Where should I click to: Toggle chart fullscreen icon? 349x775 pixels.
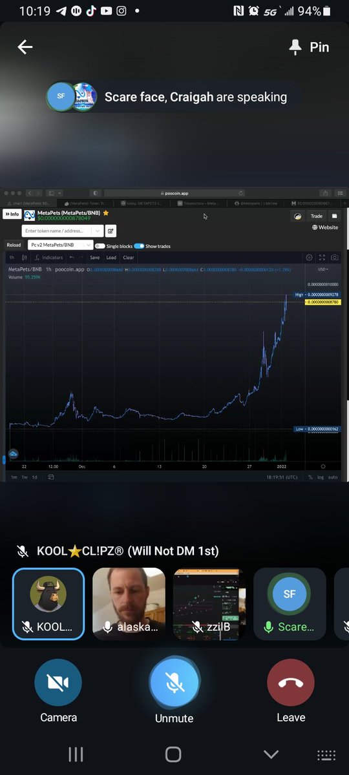(x=322, y=257)
